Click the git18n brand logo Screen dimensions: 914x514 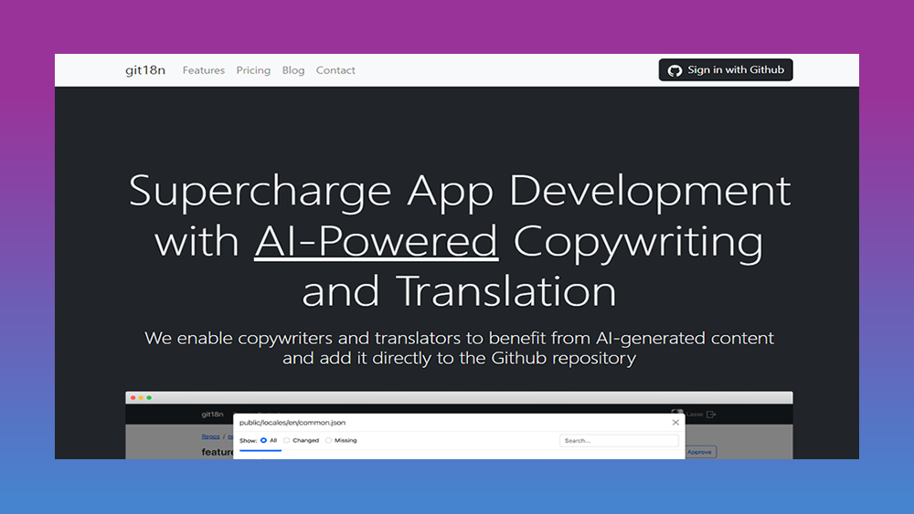click(x=145, y=70)
